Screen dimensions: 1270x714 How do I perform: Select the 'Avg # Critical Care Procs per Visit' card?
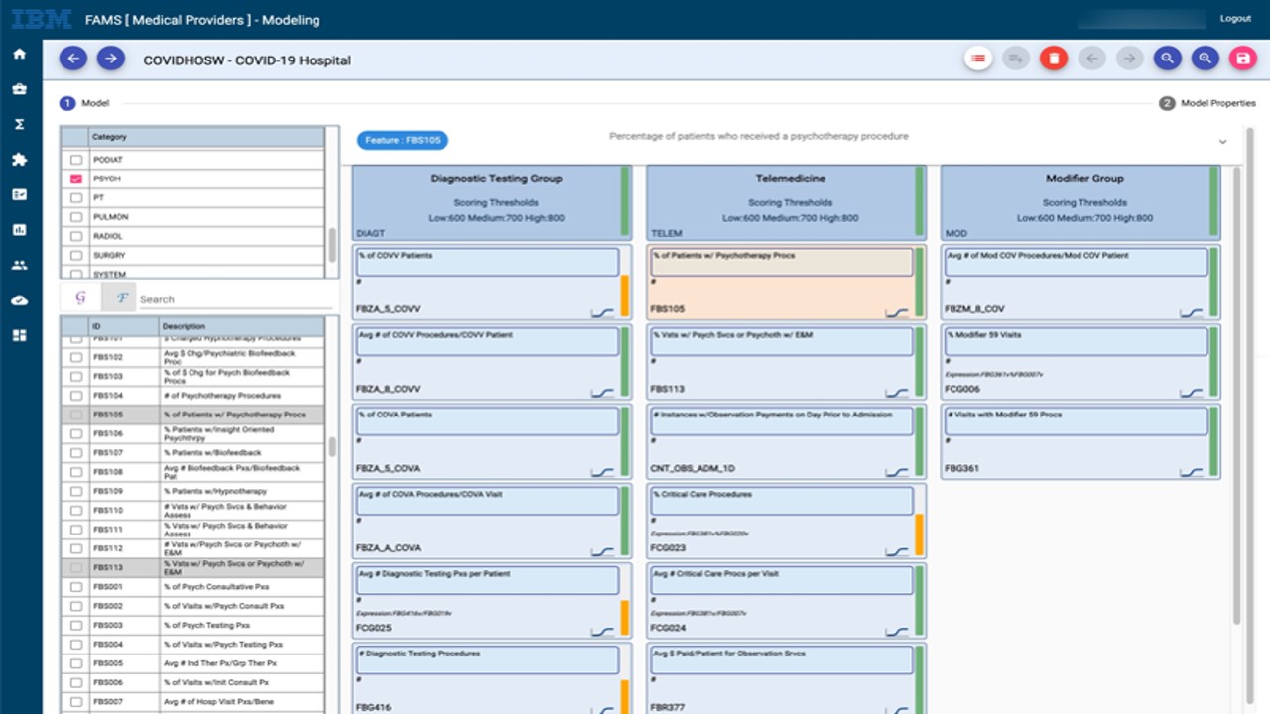(x=786, y=600)
